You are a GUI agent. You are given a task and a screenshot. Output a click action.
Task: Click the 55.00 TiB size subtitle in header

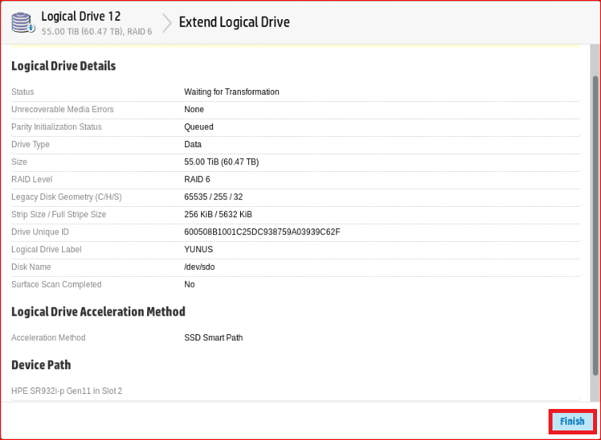pyautogui.click(x=96, y=32)
